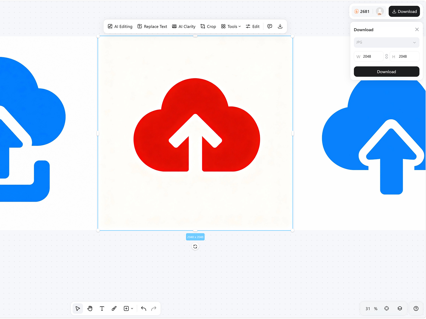Image resolution: width=426 pixels, height=319 pixels.
Task: Click the height field showing 2048
Action: [x=404, y=57]
